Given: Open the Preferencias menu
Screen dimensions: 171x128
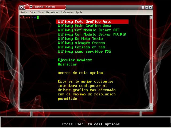Looking at the screenshot, I should click(67, 12).
